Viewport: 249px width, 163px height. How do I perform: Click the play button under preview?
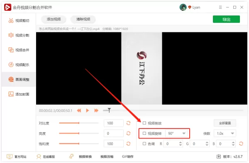(88, 110)
